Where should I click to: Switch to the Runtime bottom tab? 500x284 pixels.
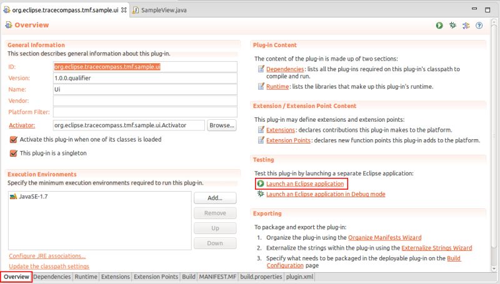86,277
